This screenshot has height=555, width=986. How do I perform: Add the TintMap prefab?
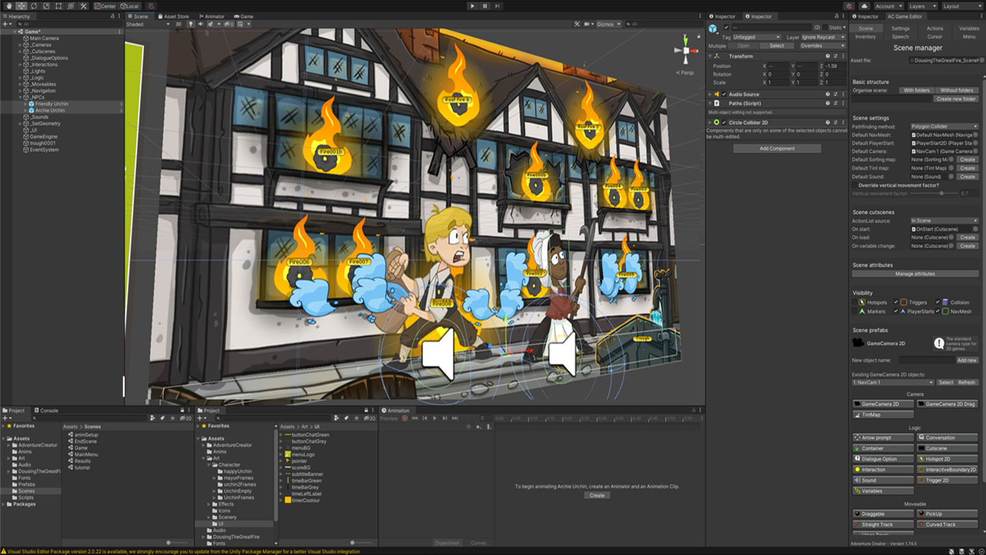point(883,415)
